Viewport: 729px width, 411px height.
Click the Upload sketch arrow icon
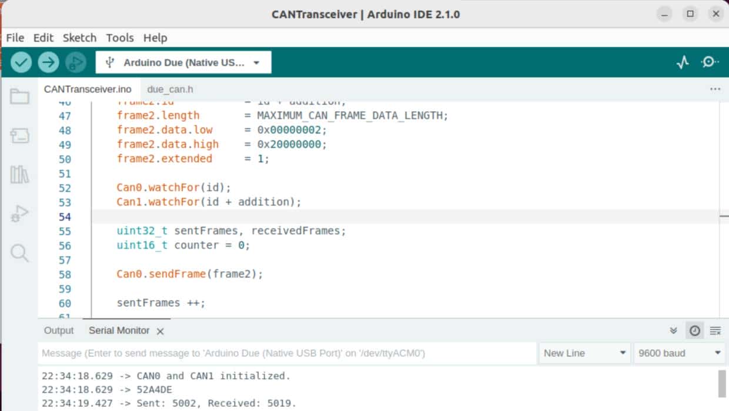[x=48, y=61]
